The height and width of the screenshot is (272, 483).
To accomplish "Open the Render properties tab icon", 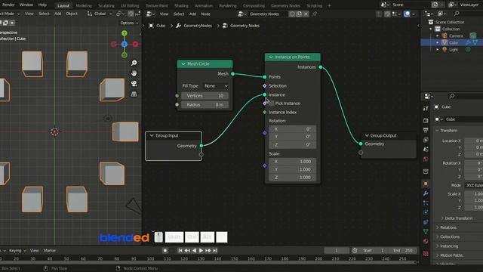I will pyautogui.click(x=426, y=120).
